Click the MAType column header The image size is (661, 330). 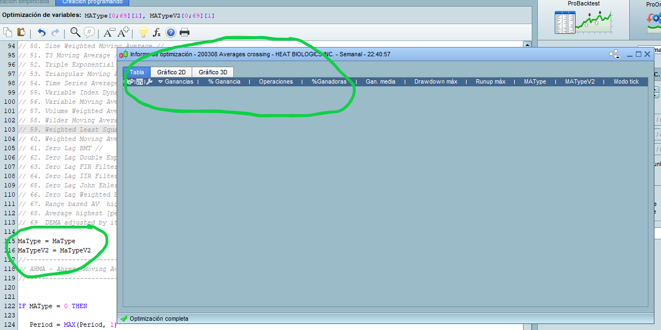535,82
